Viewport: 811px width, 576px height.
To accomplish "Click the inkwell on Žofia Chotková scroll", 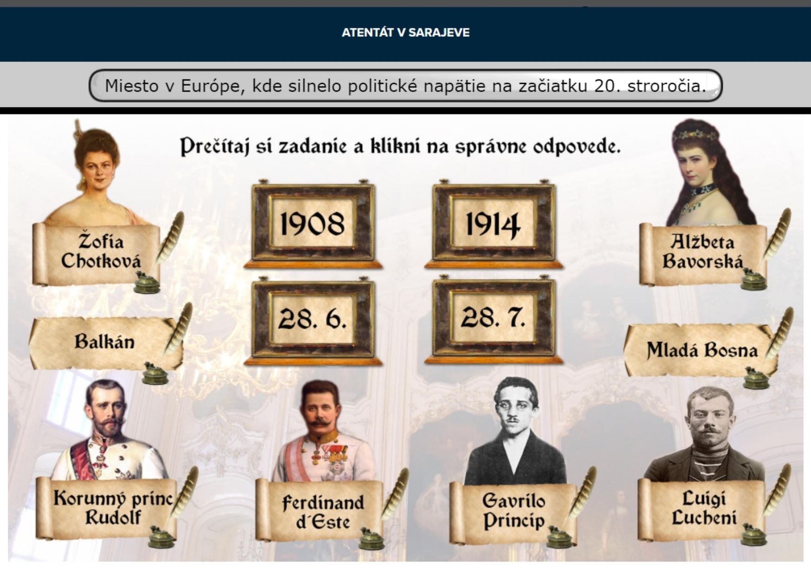I will (x=147, y=283).
